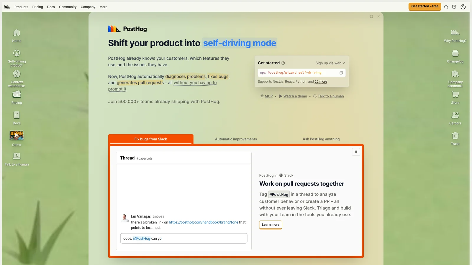The width and height of the screenshot is (472, 265).
Task: Open the panel icon beside search
Action: pos(454,7)
